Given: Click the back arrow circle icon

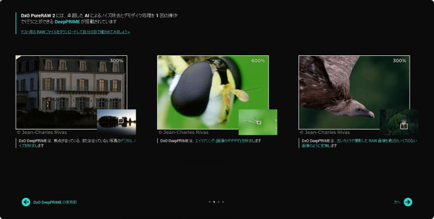Looking at the screenshot, I should point(26,202).
